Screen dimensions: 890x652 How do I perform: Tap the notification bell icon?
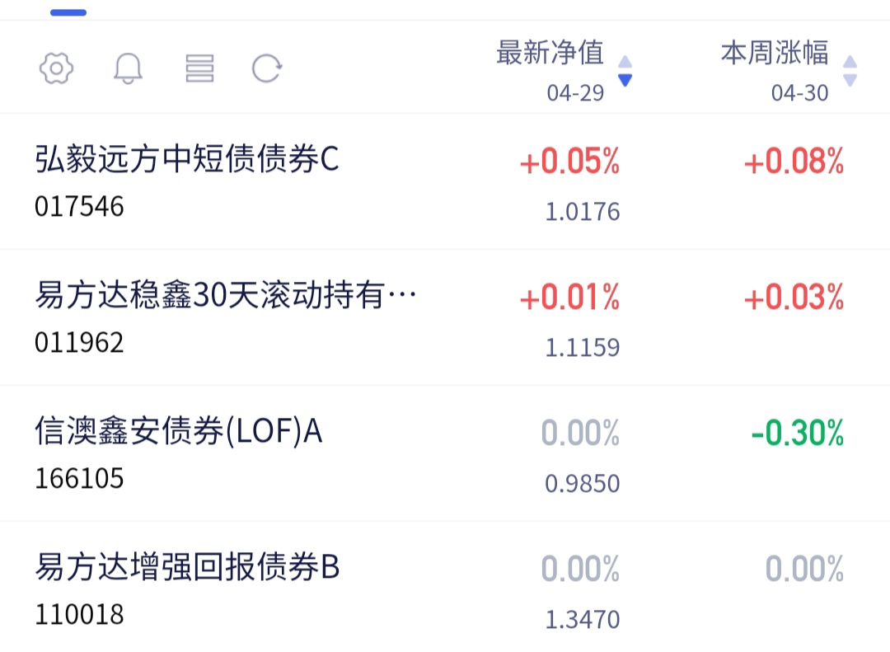click(128, 68)
